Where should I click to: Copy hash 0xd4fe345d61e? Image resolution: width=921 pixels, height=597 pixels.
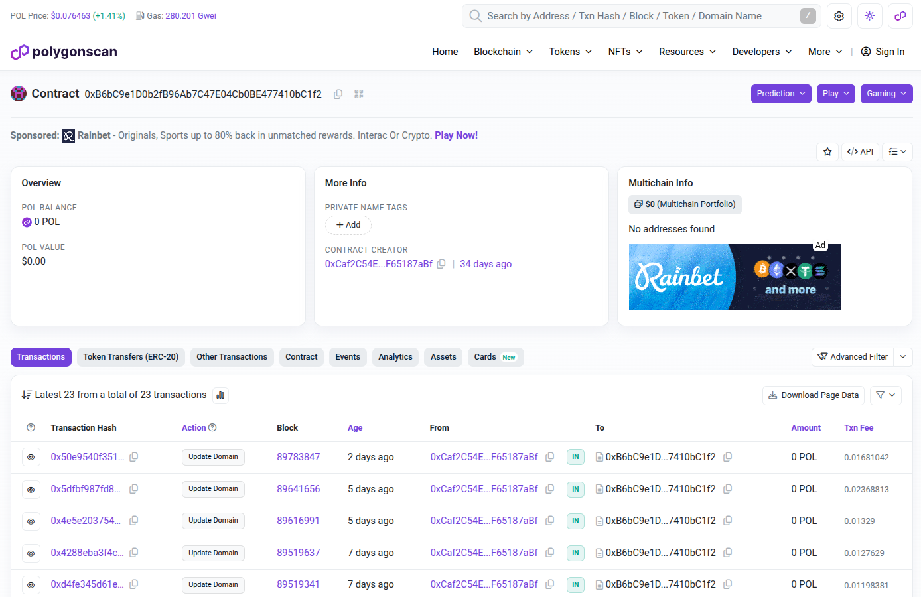pyautogui.click(x=134, y=584)
